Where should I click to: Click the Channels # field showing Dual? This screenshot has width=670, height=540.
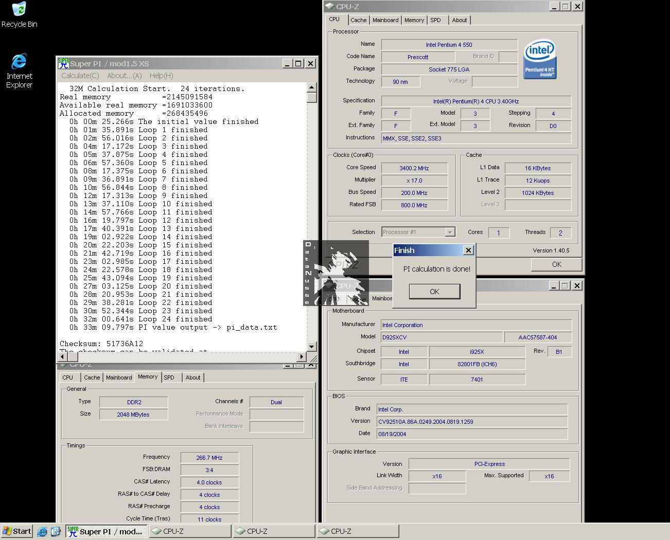coord(276,402)
